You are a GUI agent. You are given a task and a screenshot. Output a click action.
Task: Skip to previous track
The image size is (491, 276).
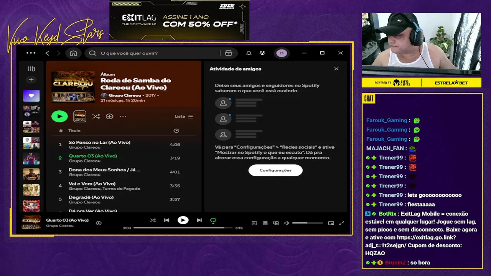tap(166, 220)
